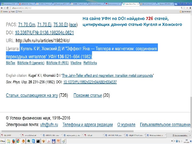Screen dimensions: 192x144
Task: Open 'Статьи, ссылающиеся на эту' link
Action: (32, 95)
